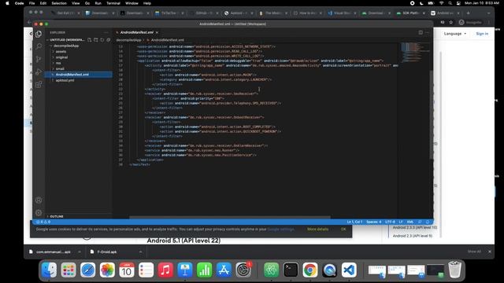The width and height of the screenshot is (504, 283).
Task: Click the Refresh Explorer icon
Action: click(x=102, y=40)
